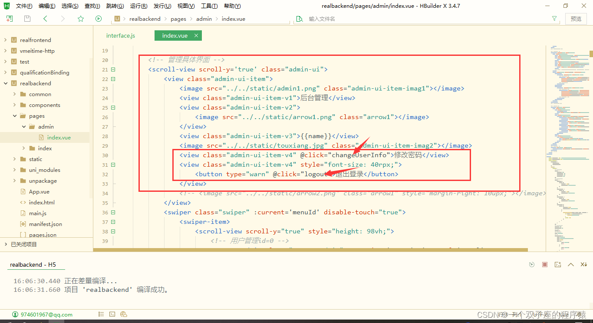Fold code at line 22 marker
Screen dimensions: 593x323
click(x=113, y=79)
